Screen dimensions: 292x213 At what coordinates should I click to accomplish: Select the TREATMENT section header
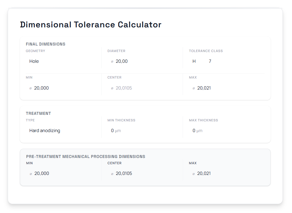pyautogui.click(x=39, y=113)
